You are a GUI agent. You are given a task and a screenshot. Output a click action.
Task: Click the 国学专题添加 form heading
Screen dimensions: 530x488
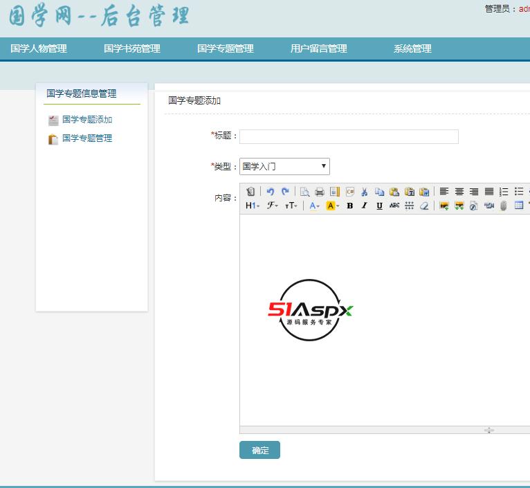tap(194, 101)
